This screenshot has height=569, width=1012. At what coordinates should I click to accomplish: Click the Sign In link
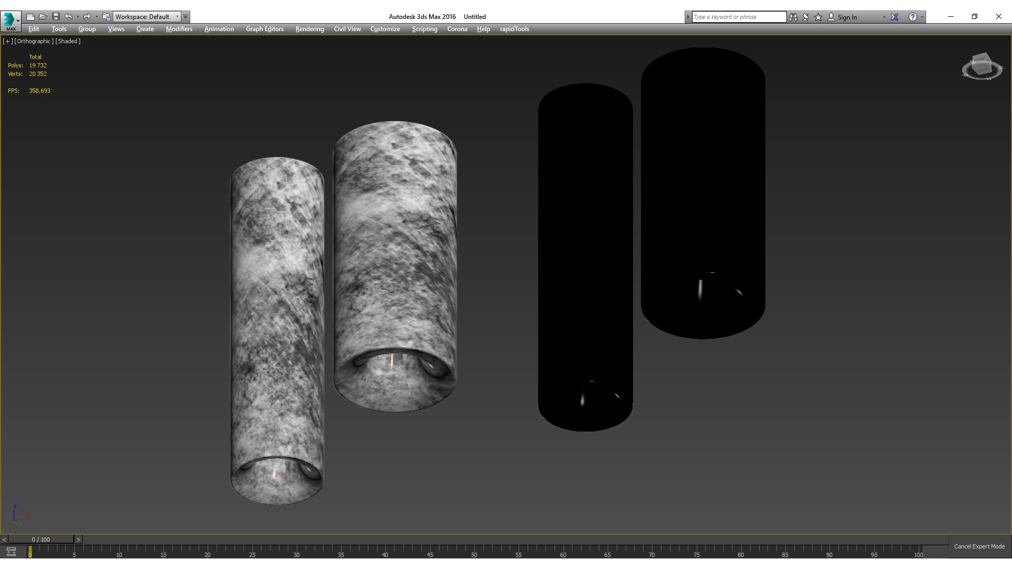click(847, 17)
